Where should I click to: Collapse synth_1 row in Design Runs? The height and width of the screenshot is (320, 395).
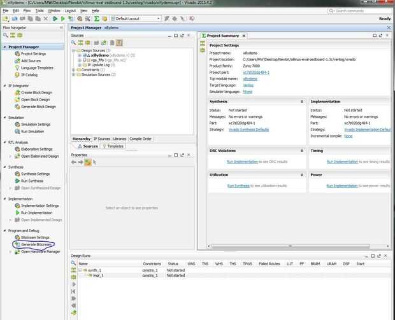(x=81, y=270)
